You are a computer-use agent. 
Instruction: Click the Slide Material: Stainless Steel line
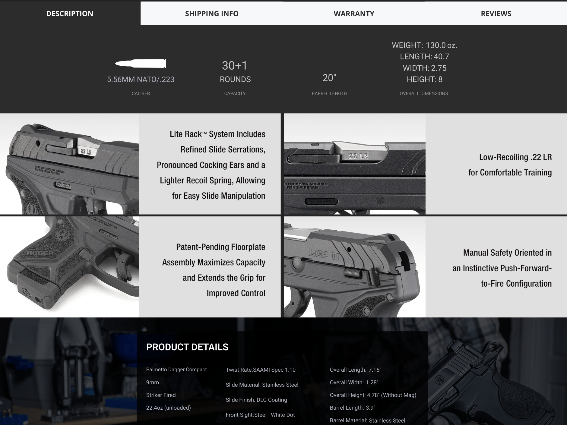coord(262,385)
